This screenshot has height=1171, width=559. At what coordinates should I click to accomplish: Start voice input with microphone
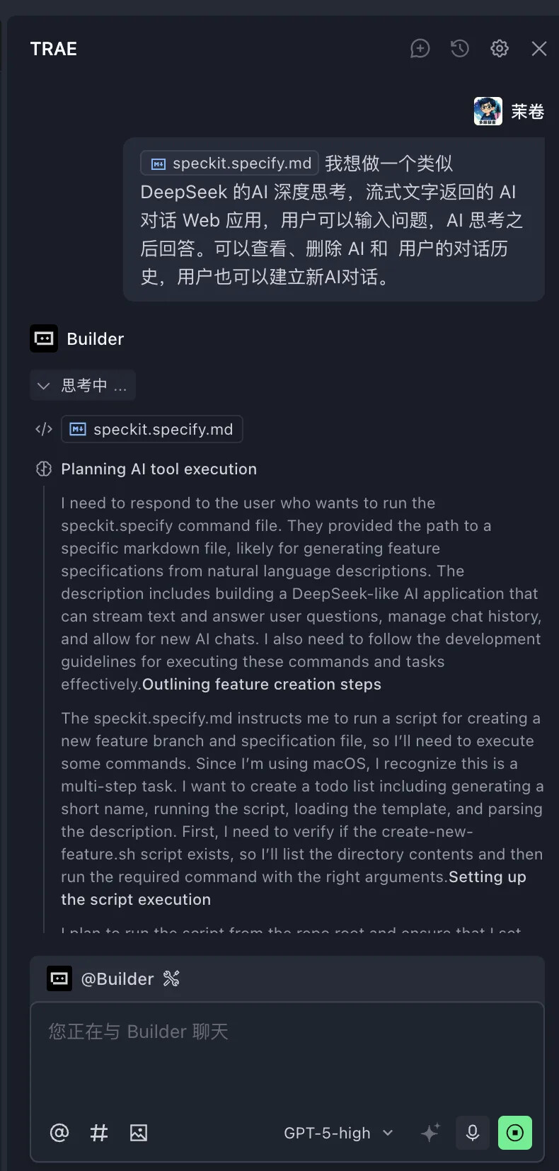[473, 1133]
